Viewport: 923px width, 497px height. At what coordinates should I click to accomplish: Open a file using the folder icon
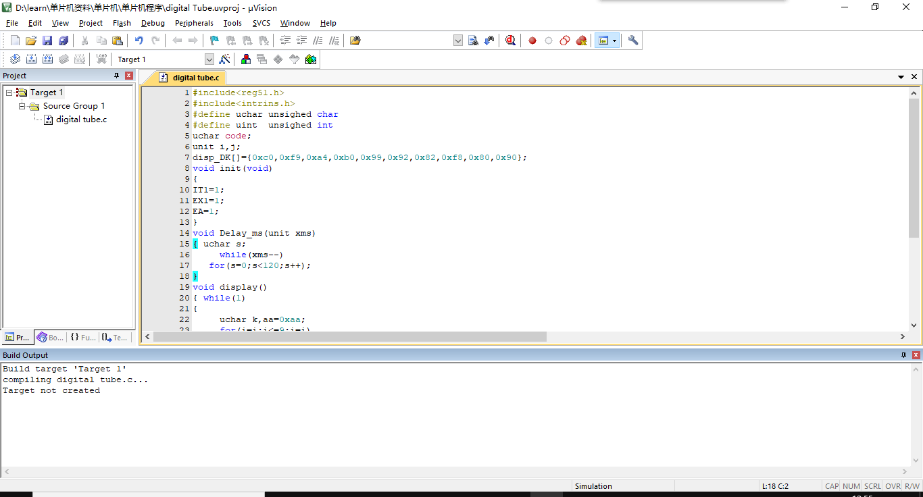click(31, 41)
